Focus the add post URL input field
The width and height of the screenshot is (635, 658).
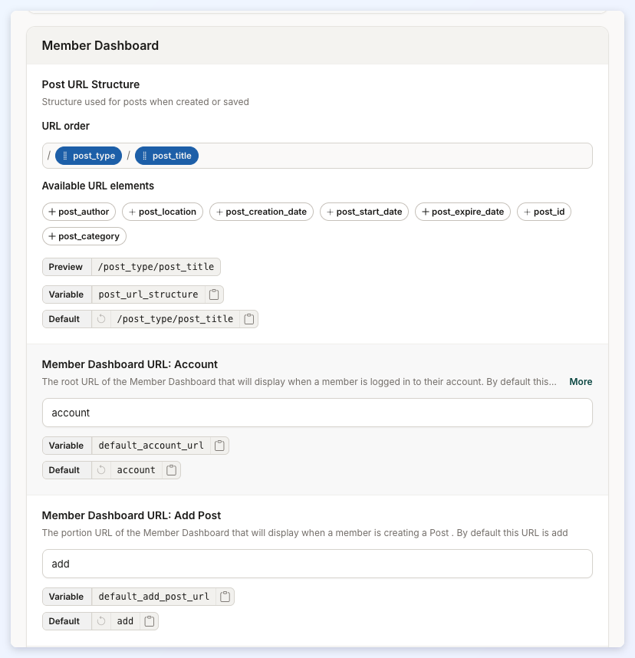click(x=317, y=564)
